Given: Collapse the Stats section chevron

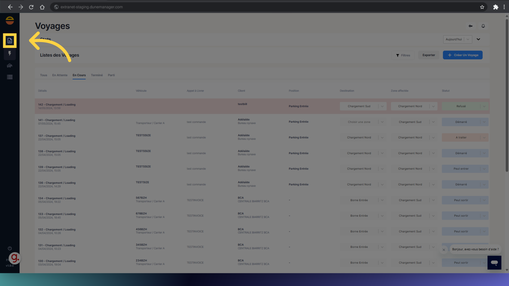Looking at the screenshot, I should 478,39.
